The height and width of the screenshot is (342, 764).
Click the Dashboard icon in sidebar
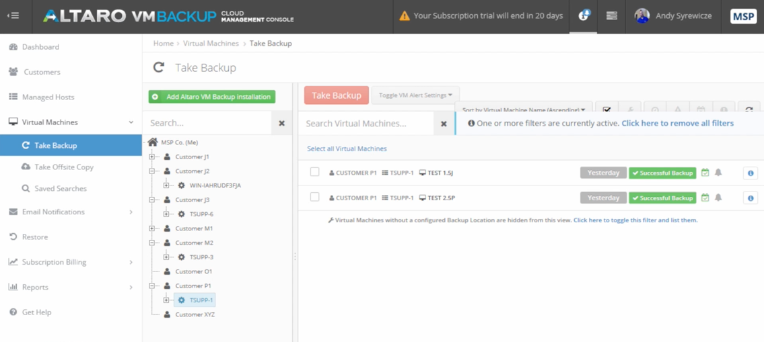[13, 47]
